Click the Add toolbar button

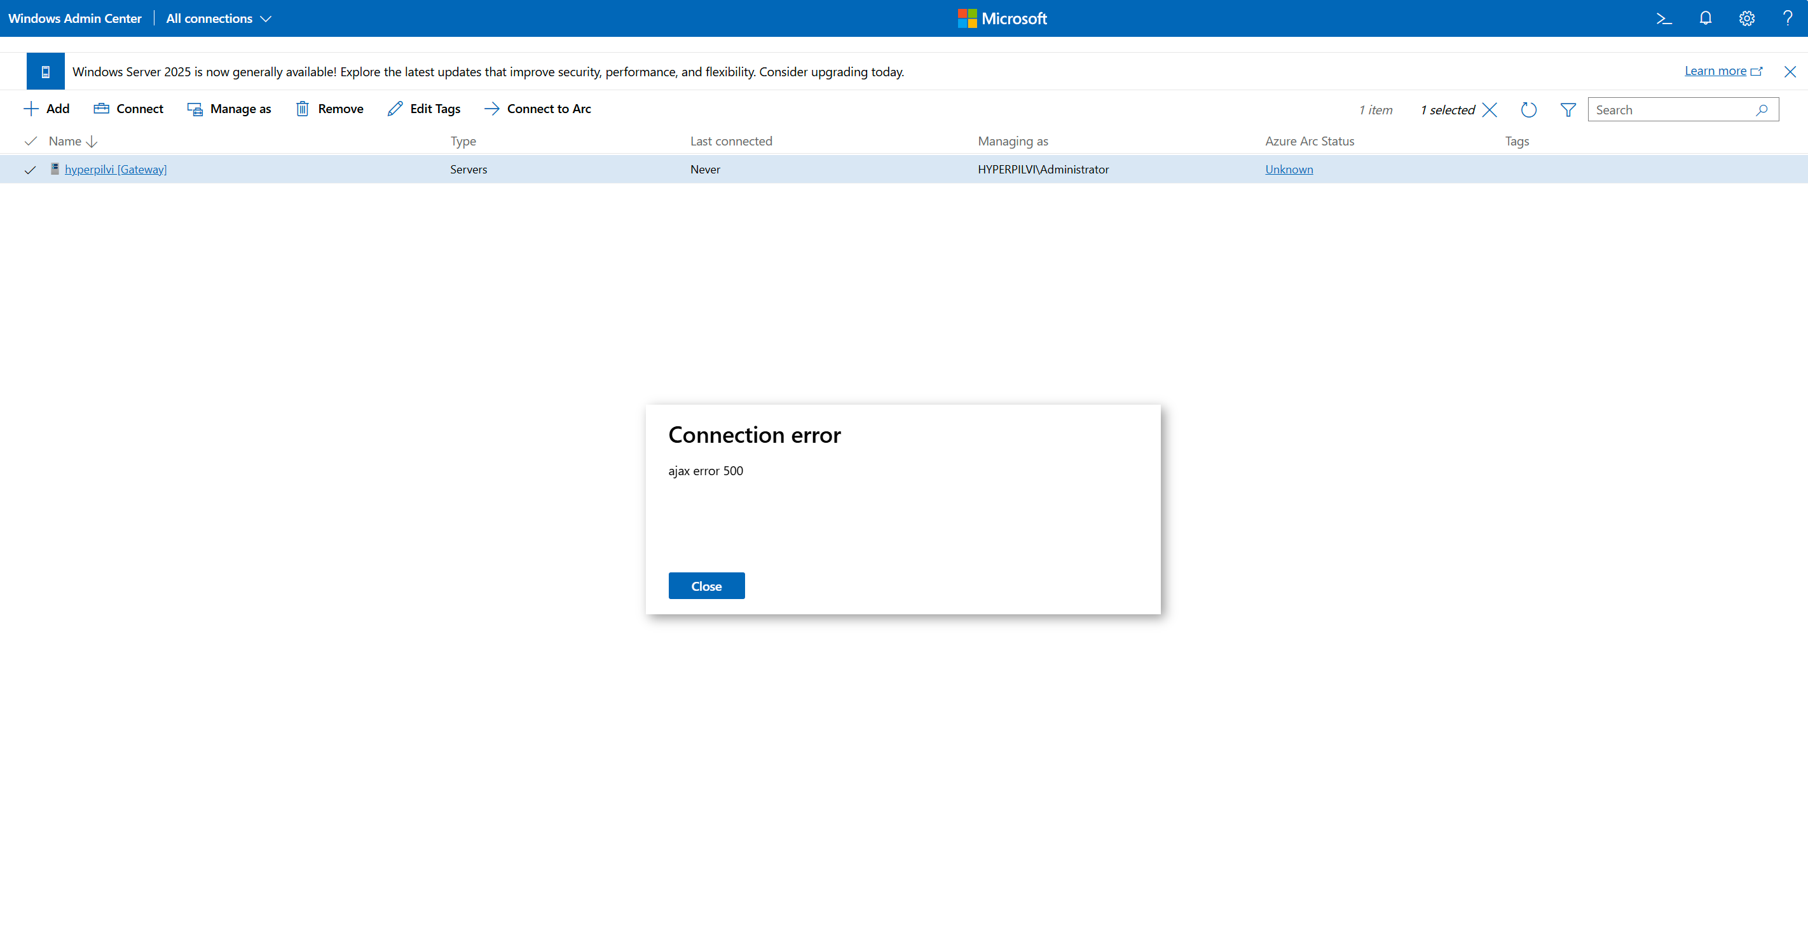(46, 109)
